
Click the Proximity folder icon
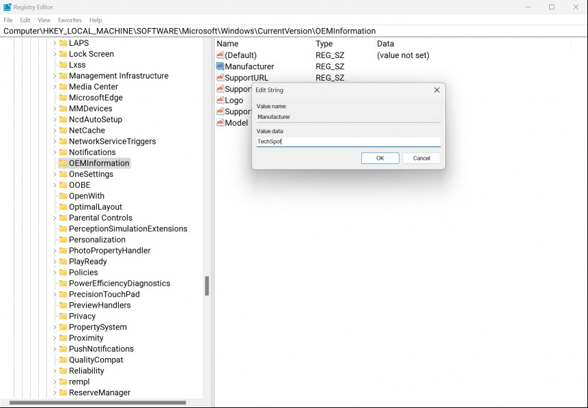point(63,338)
